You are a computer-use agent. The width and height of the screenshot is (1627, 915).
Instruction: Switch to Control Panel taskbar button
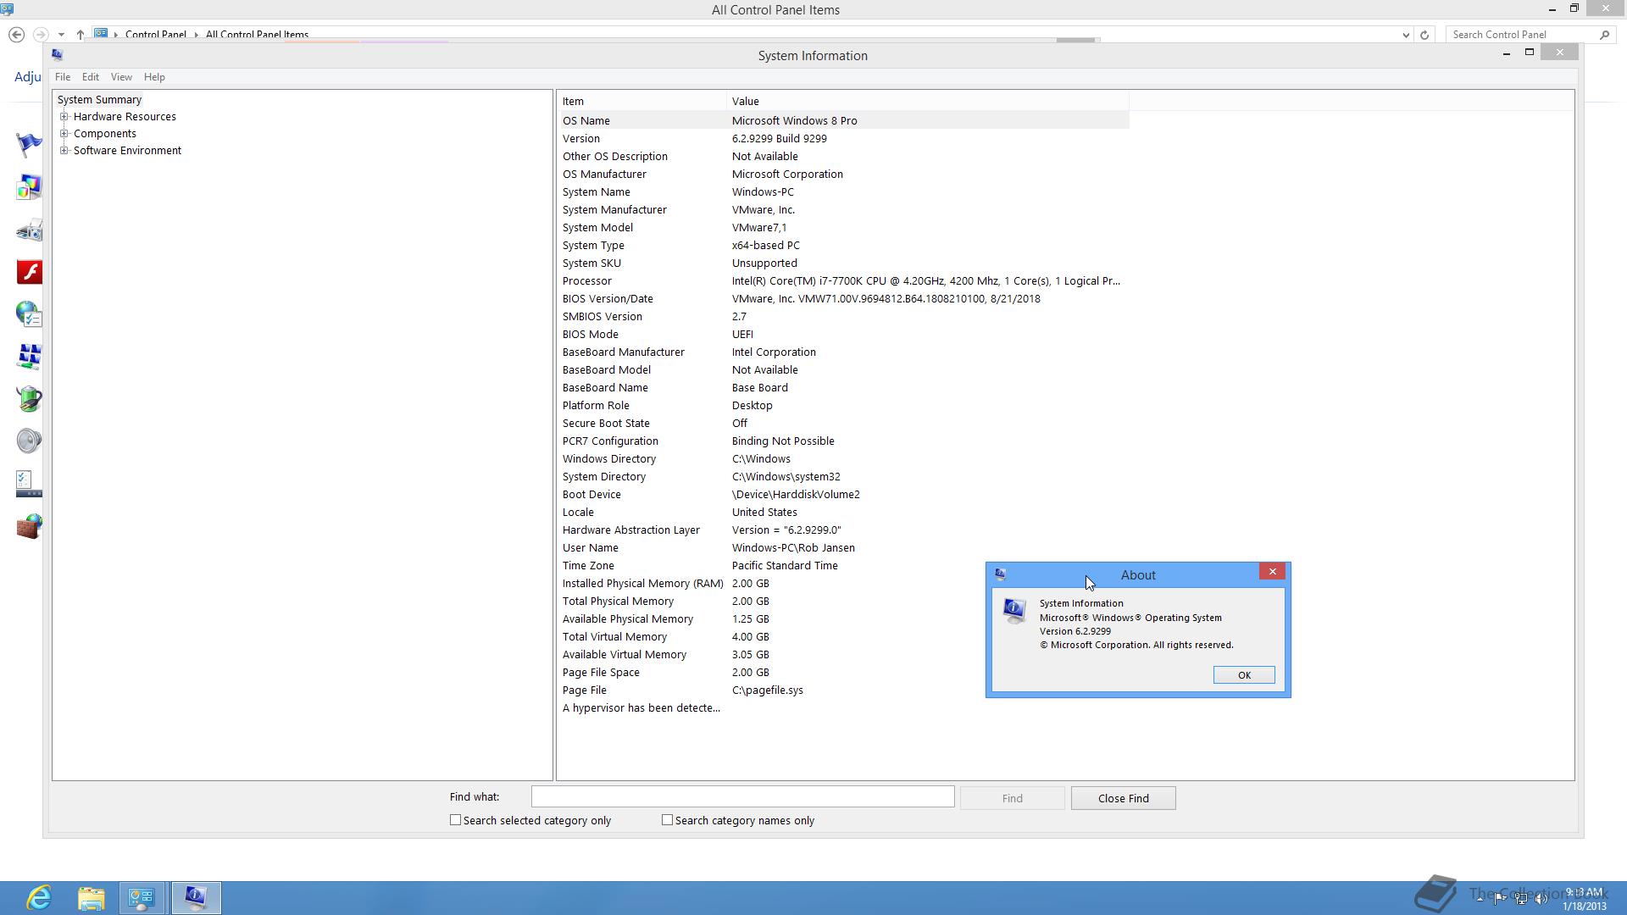[142, 898]
